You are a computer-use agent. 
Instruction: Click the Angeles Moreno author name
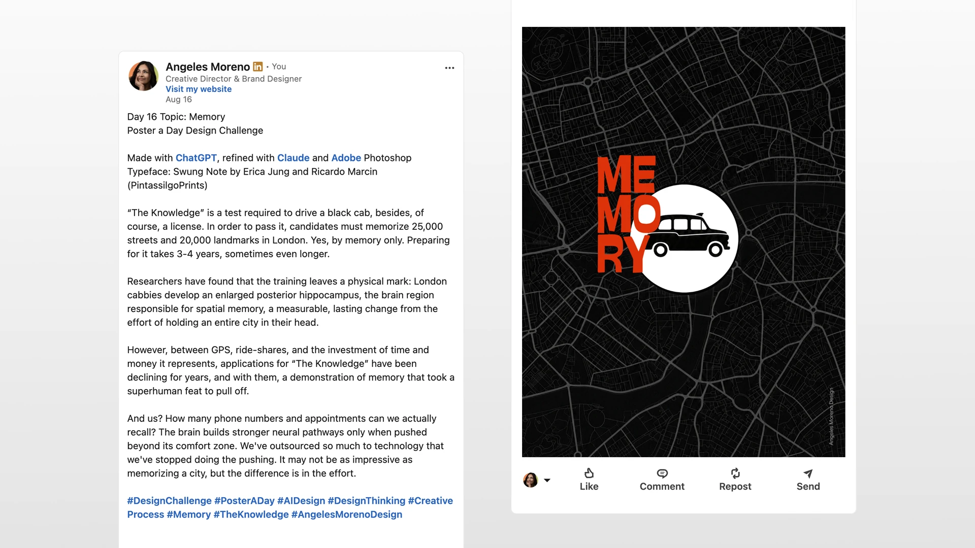coord(208,66)
